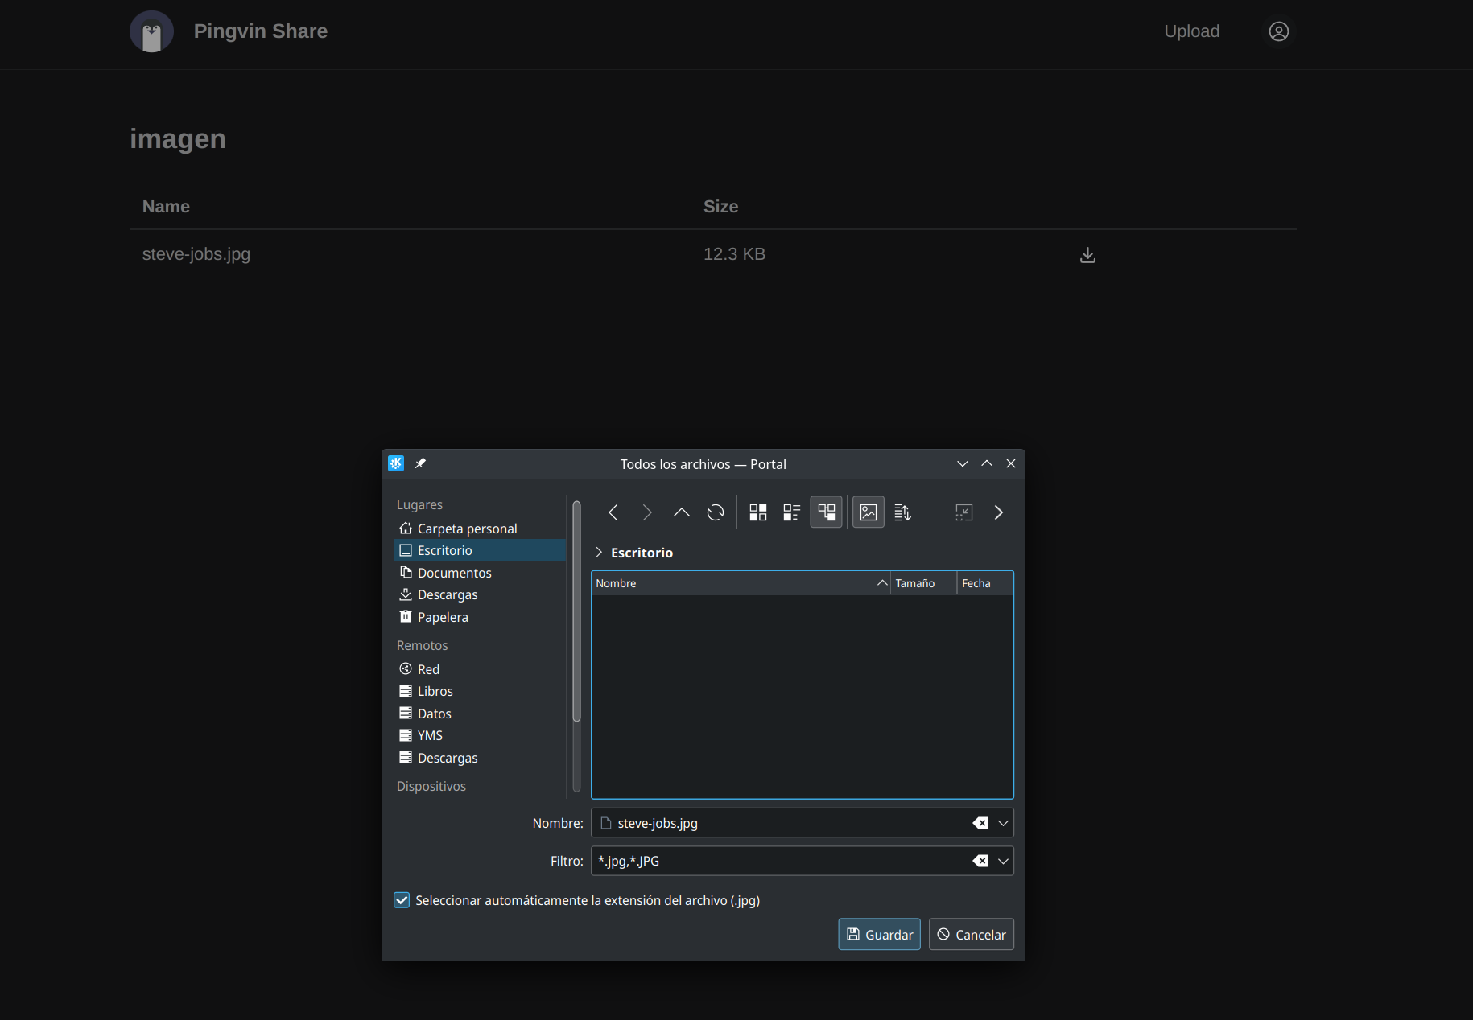Image resolution: width=1473 pixels, height=1020 pixels.
Task: Open Documentos in the places sidebar
Action: 454,573
